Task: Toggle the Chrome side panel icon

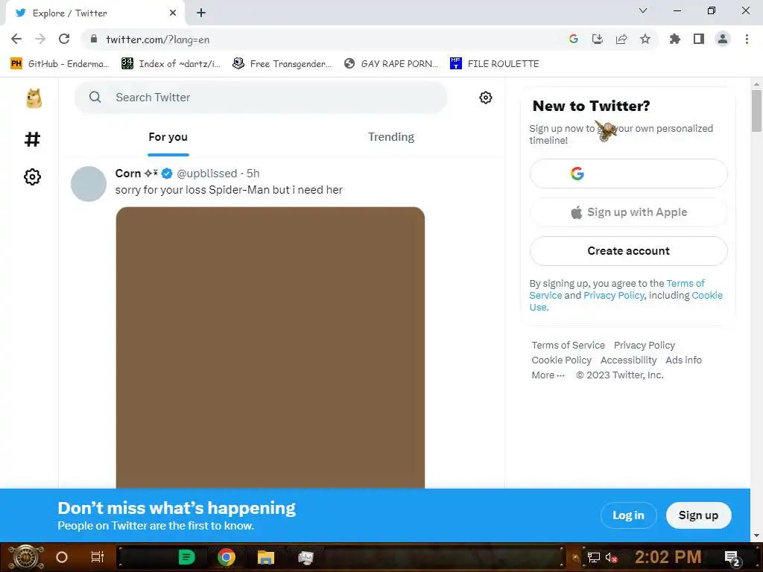Action: [698, 39]
